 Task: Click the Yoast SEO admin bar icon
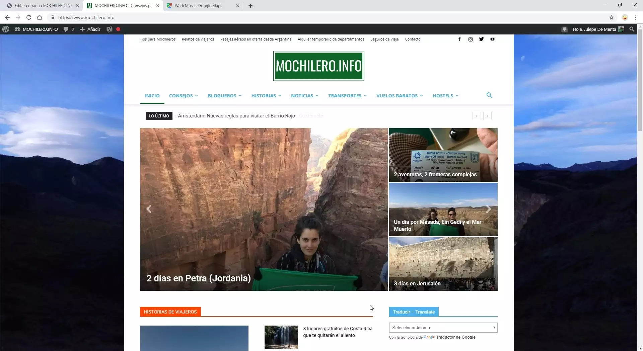click(109, 29)
